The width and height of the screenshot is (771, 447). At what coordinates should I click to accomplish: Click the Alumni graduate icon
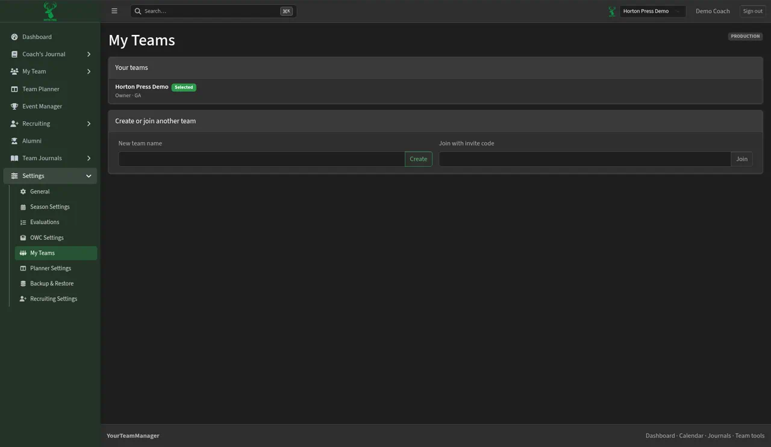14,141
